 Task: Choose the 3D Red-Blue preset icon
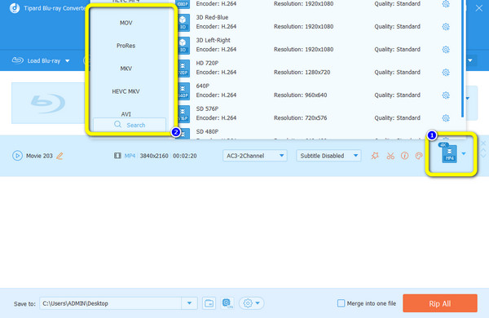(x=183, y=22)
